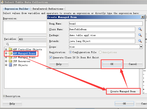Screen dimensions: 147x109
Task: Browse for package using Package magnifier
Action: point(140,35)
